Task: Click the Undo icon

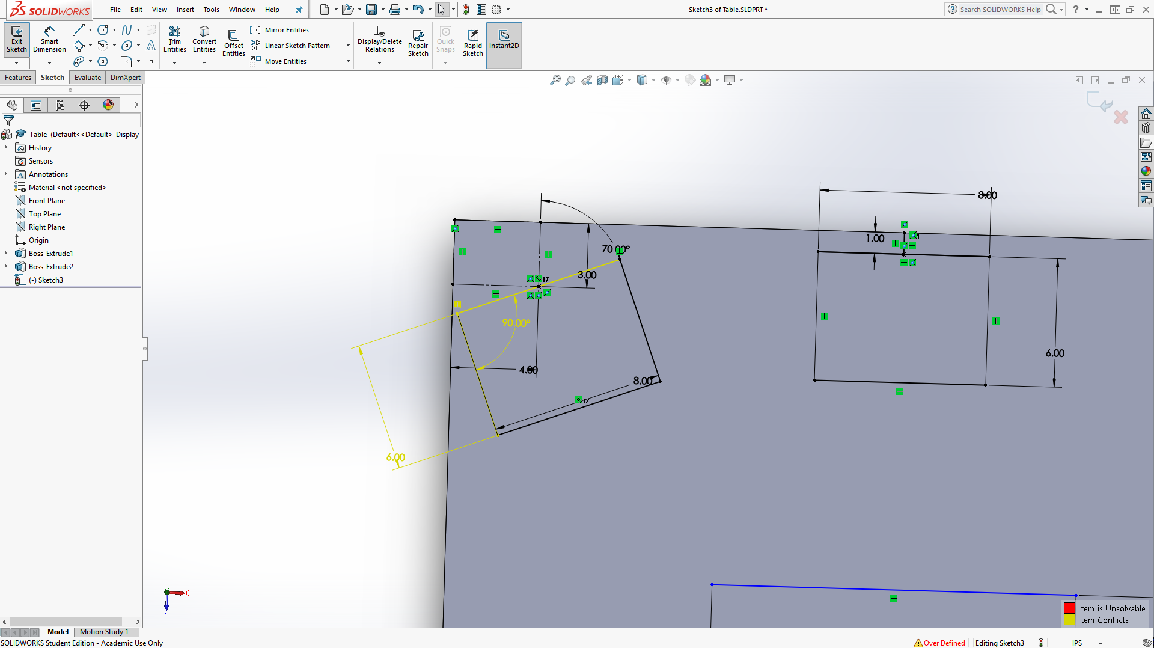Action: (418, 10)
